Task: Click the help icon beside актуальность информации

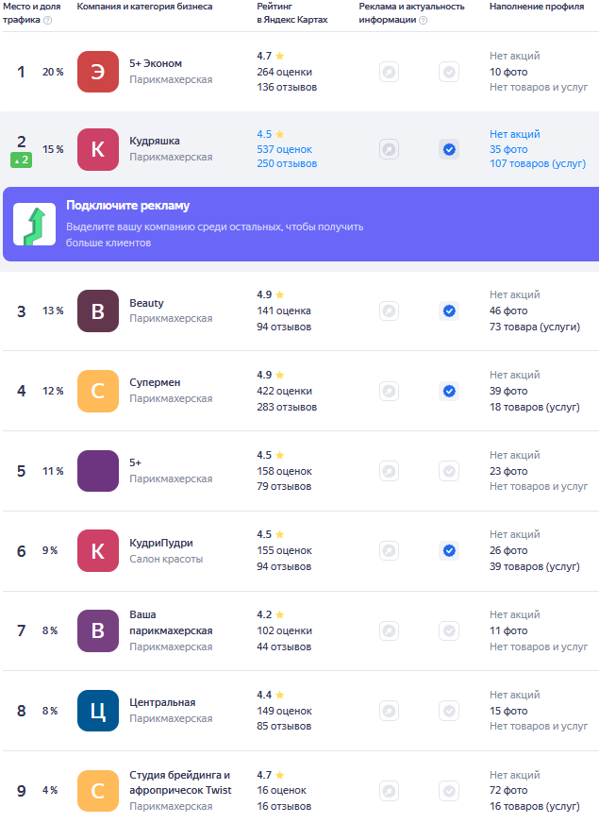Action: [424, 20]
